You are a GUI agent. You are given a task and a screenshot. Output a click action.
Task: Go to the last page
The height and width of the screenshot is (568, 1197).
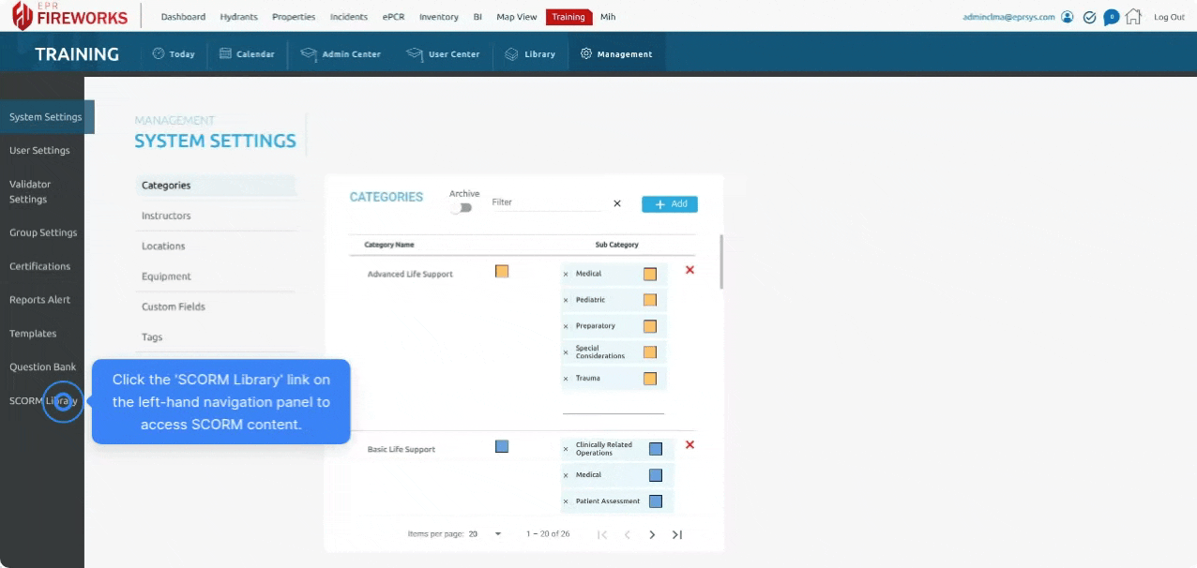pos(677,534)
